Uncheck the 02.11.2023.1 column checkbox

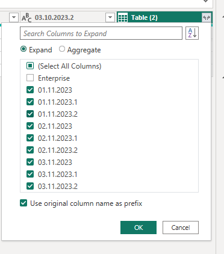pyautogui.click(x=30, y=138)
